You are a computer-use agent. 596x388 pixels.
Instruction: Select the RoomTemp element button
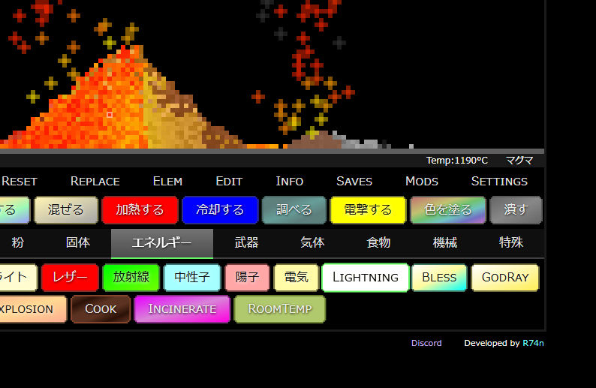point(280,308)
